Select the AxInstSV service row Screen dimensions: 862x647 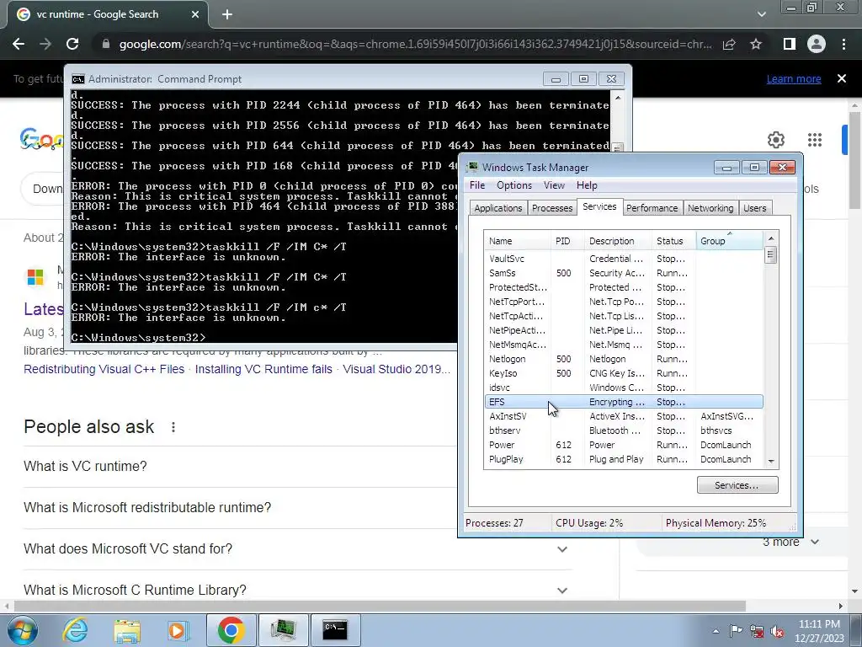624,416
